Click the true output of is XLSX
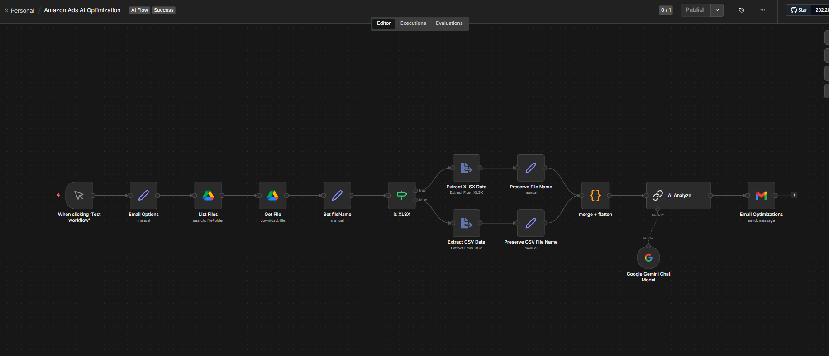Viewport: 829px width, 356px height. pos(416,191)
